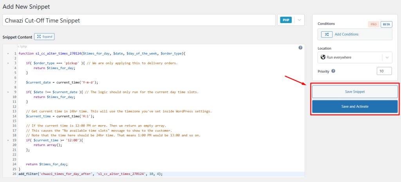
Task: Select the PHP code type button
Action: click(285, 20)
